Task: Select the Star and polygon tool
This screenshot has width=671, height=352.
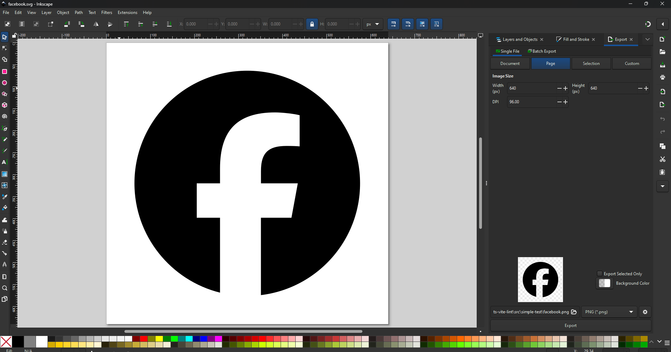Action: pos(5,94)
